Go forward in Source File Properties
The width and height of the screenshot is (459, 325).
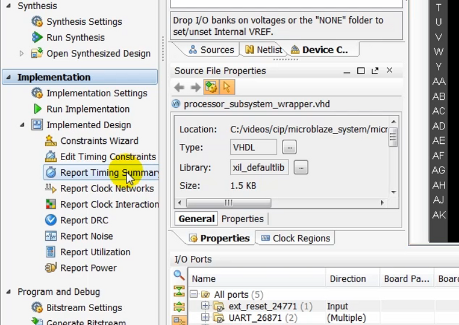click(195, 87)
